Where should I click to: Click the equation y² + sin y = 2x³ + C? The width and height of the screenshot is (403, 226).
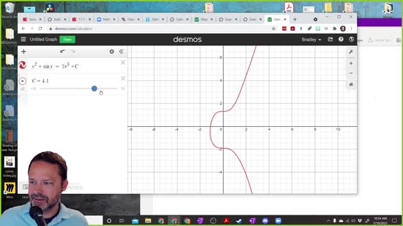tap(55, 66)
